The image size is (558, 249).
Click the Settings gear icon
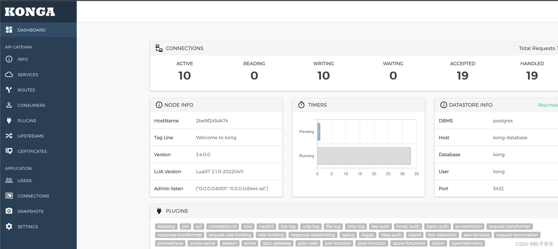point(9,226)
